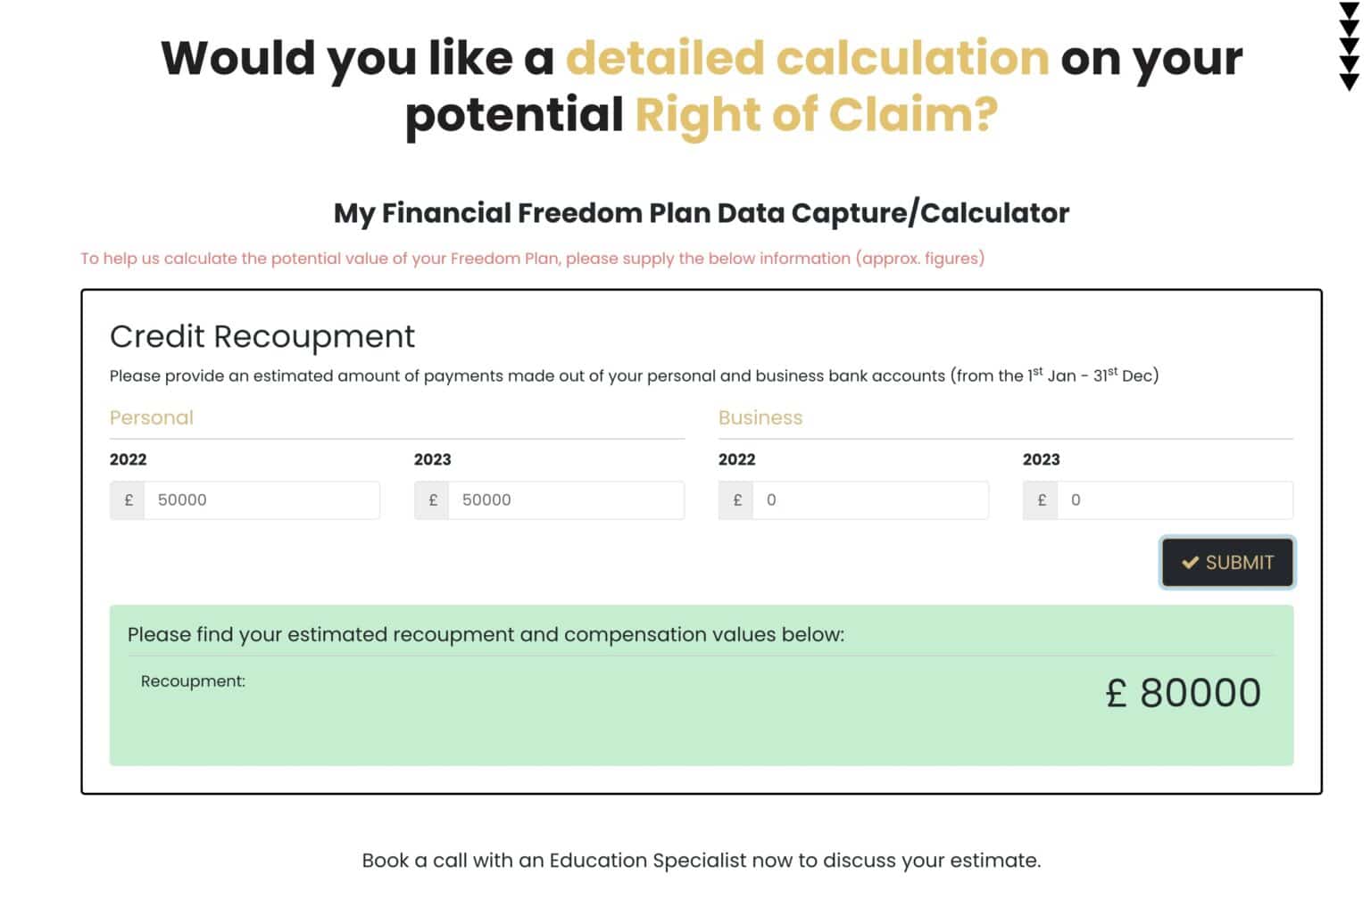Select the Business 2023 amount field
1371x899 pixels.
pyautogui.click(x=1175, y=500)
